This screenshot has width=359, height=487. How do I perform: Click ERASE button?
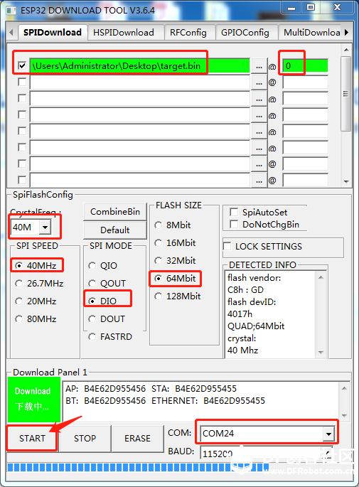[137, 438]
